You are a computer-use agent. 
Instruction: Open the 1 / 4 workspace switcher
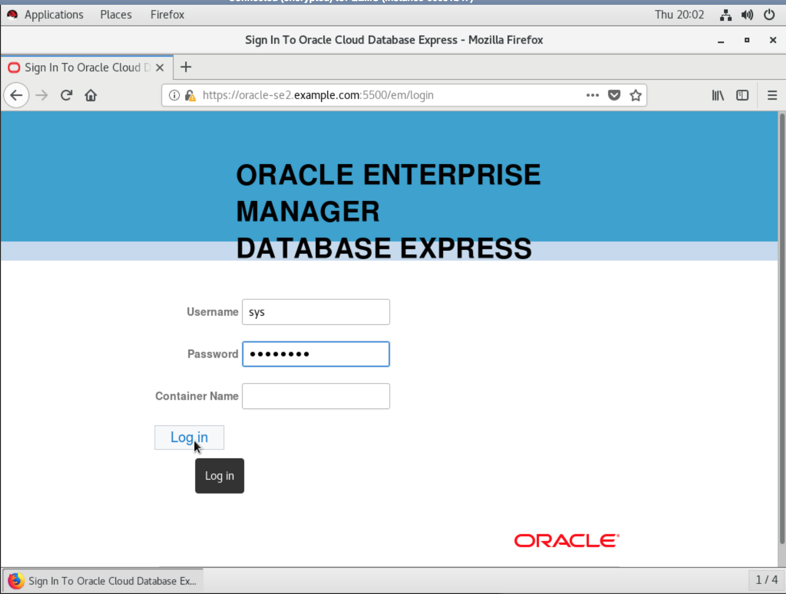pos(766,580)
